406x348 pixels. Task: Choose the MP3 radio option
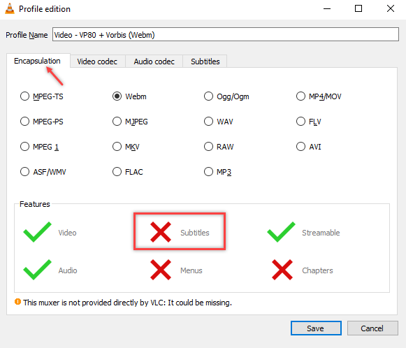point(208,172)
